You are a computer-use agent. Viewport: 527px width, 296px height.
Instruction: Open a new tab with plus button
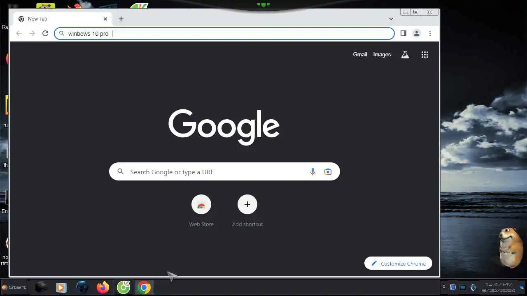(x=121, y=19)
